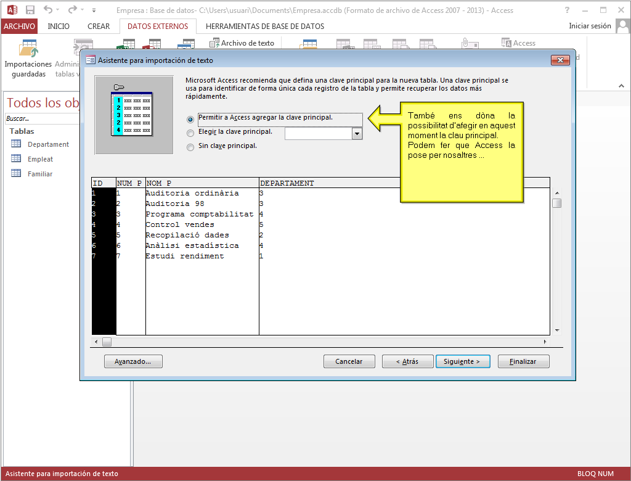
Task: Undo the last action with the arrow icon
Action: (48, 9)
